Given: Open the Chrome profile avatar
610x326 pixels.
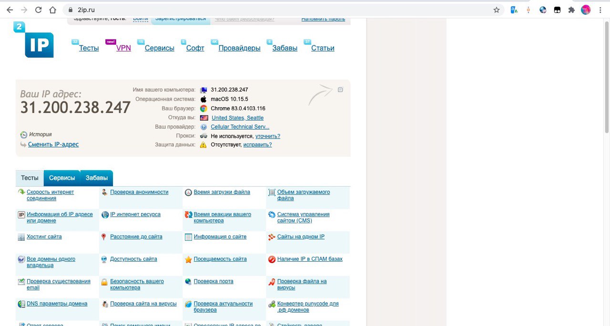Looking at the screenshot, I should click(586, 10).
